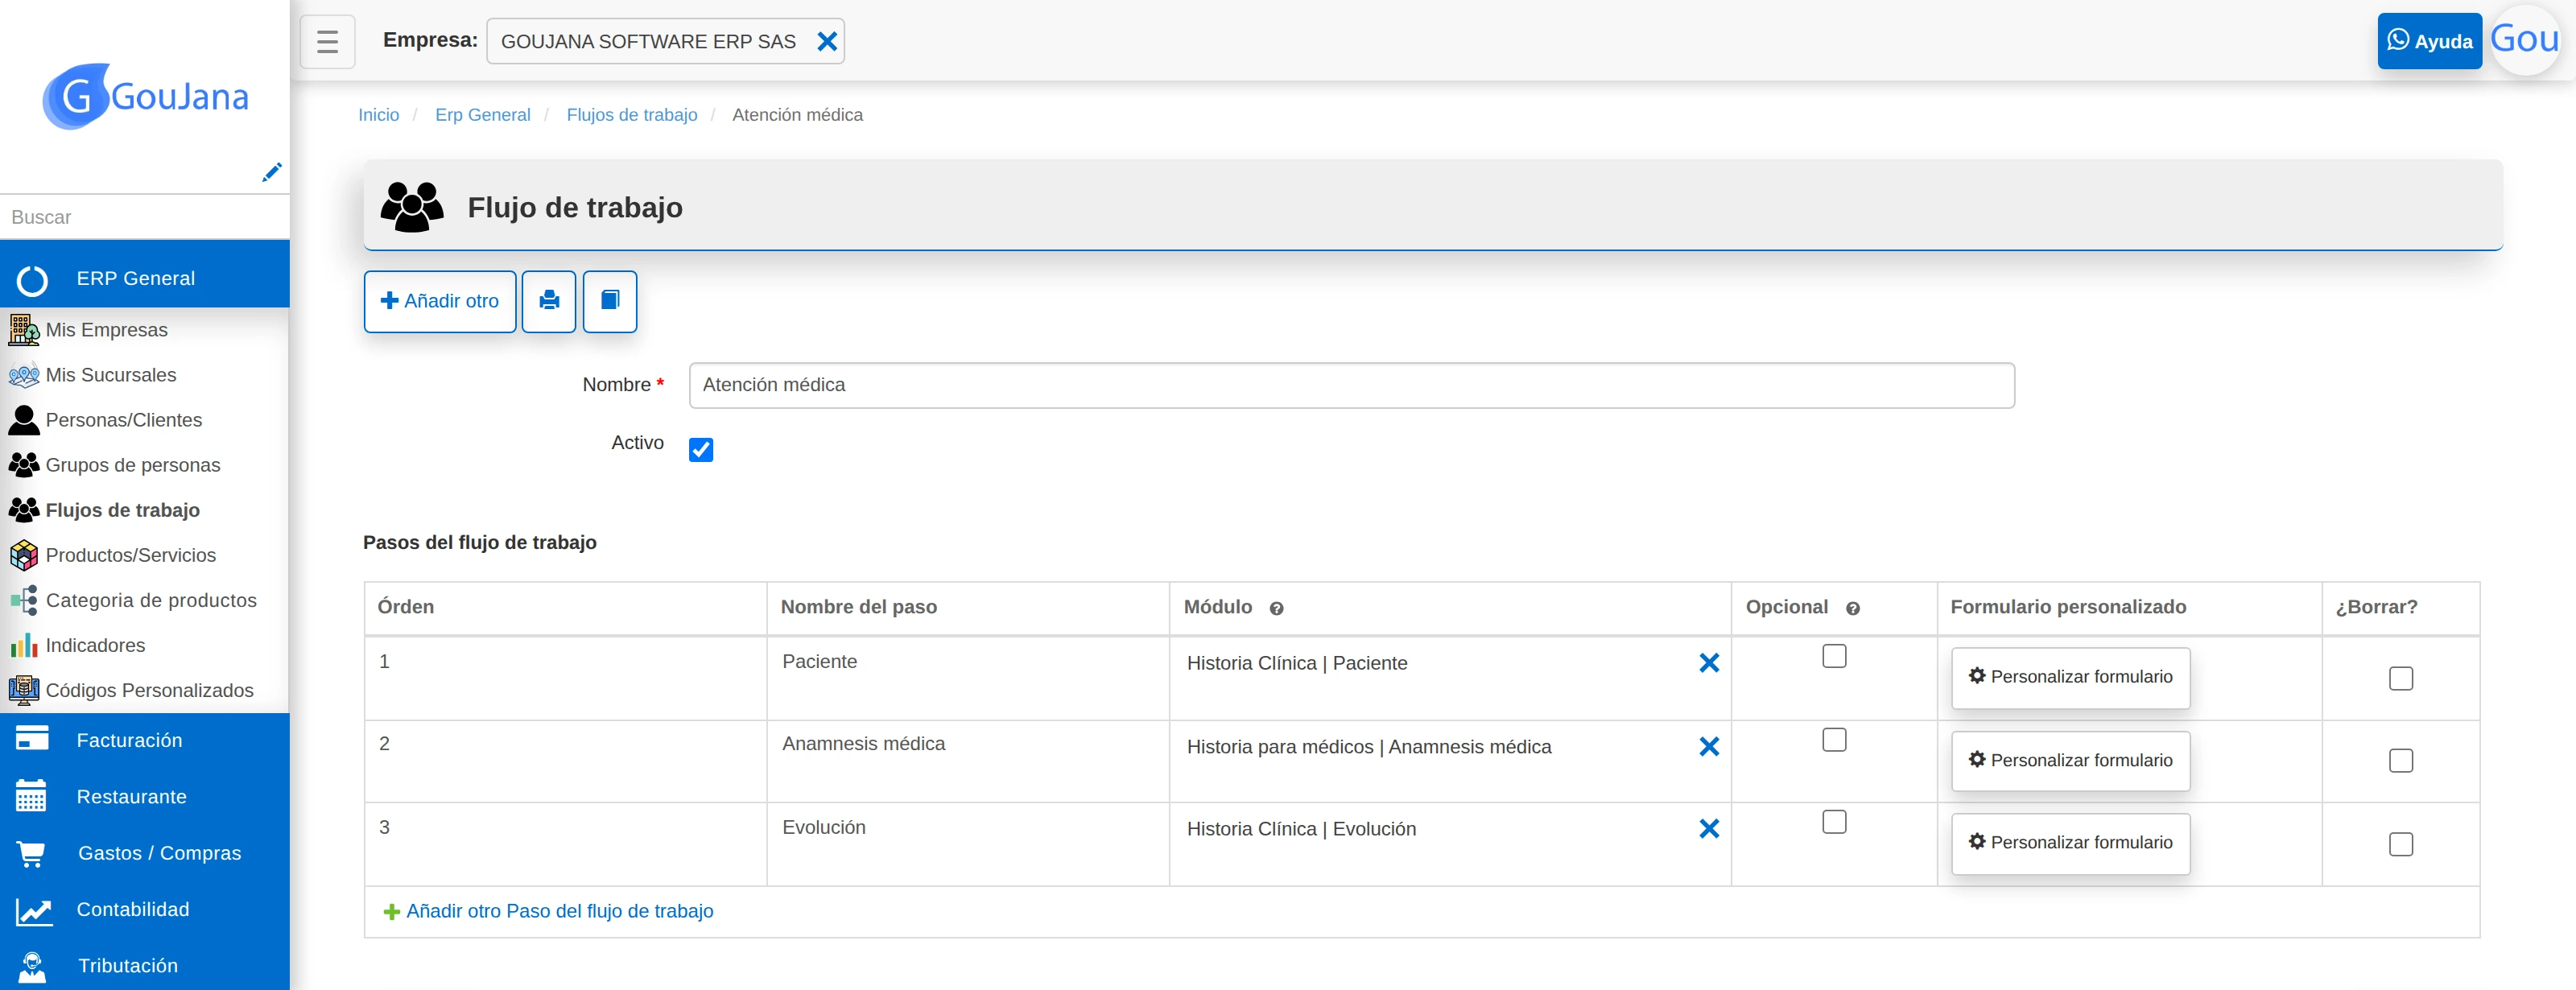Viewport: 2576px width, 990px height.
Task: Click the print icon button
Action: tap(549, 301)
